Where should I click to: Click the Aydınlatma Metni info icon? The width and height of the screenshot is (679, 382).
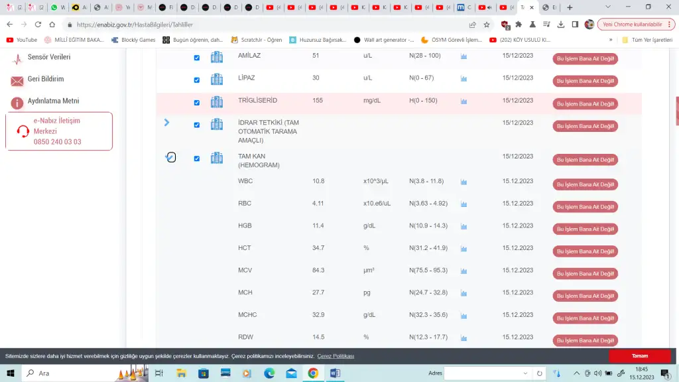17,102
